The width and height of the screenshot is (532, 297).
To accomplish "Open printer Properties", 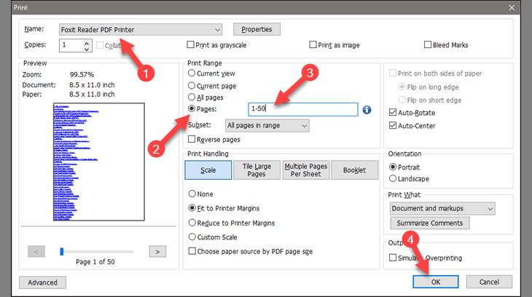I will (257, 29).
